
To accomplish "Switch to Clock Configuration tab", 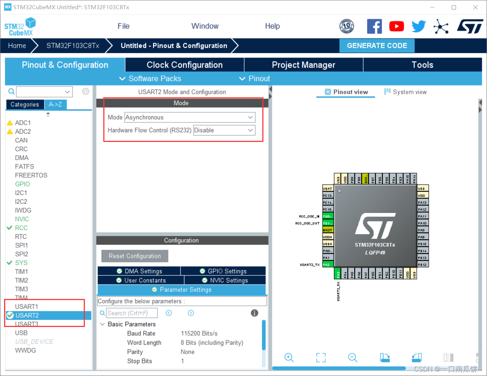I will click(x=184, y=65).
